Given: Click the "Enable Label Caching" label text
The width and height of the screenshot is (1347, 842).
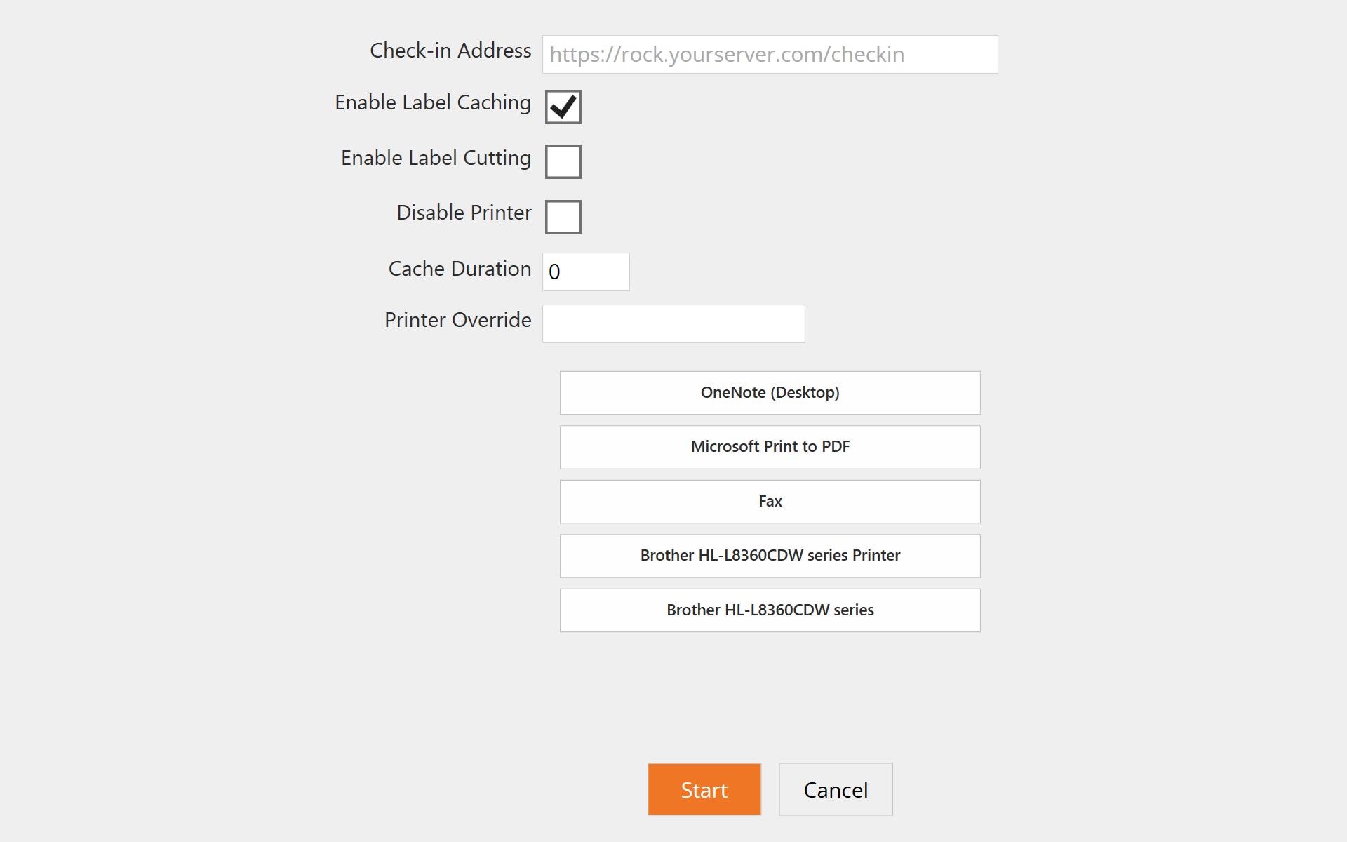Looking at the screenshot, I should point(433,102).
